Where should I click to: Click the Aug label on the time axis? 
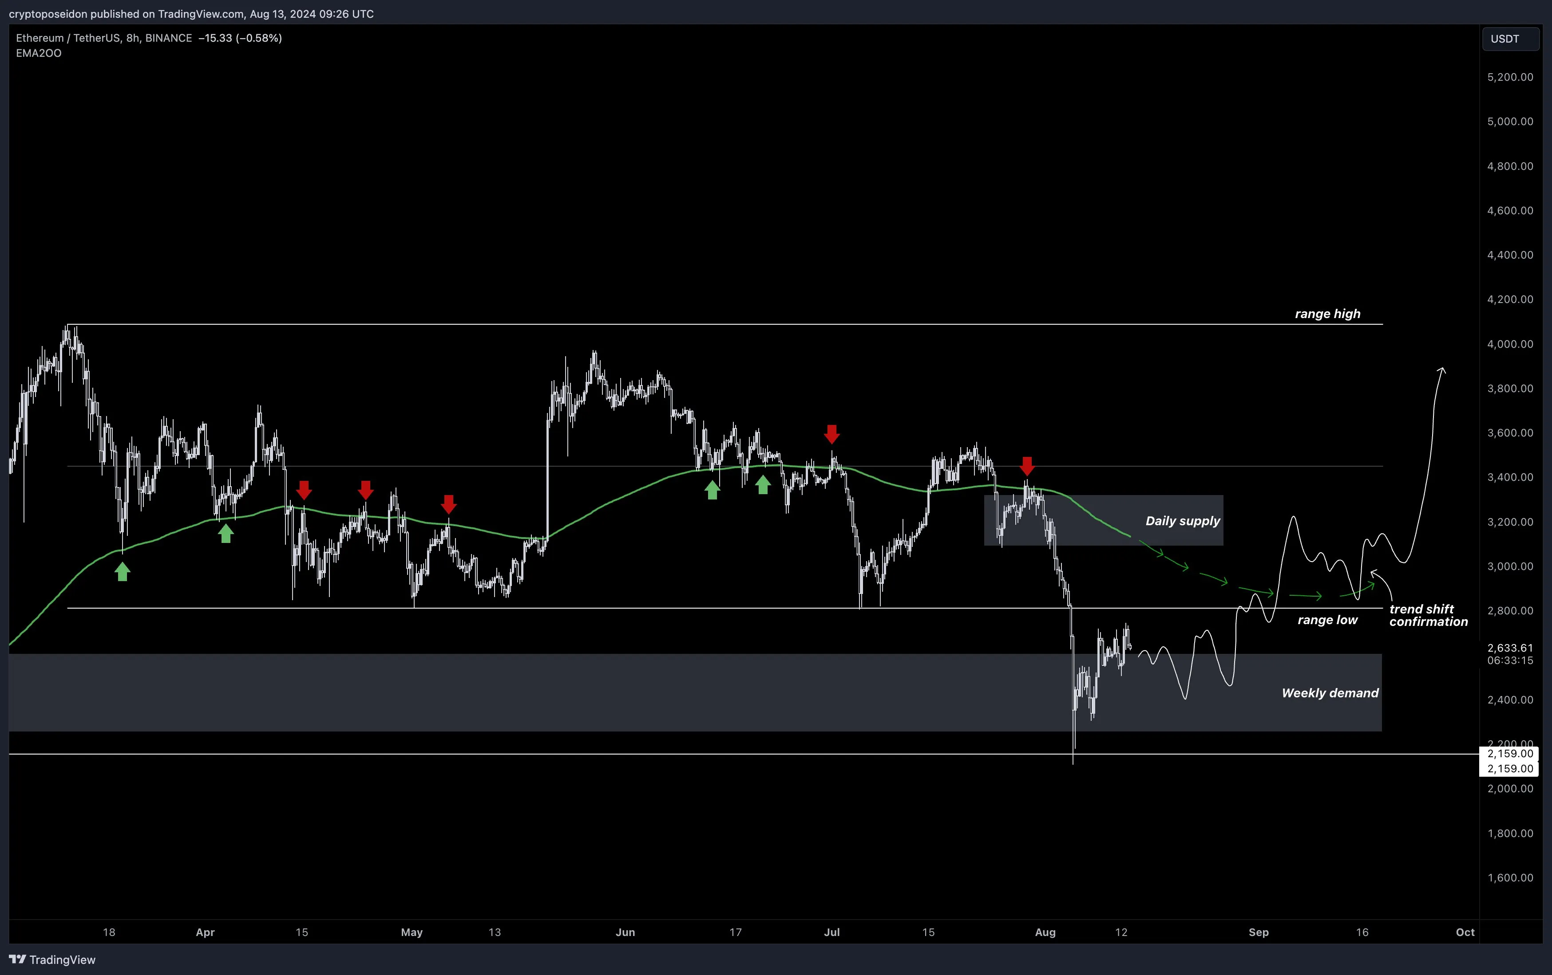tap(1045, 932)
